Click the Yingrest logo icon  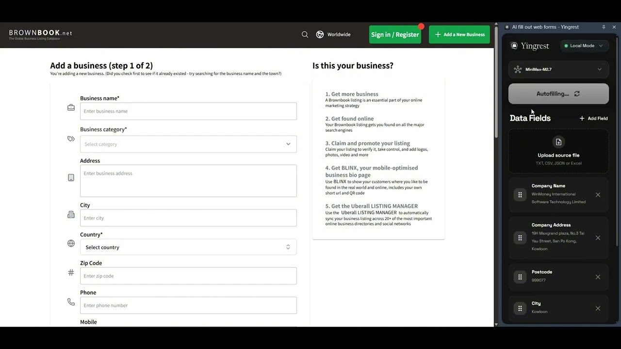point(514,46)
